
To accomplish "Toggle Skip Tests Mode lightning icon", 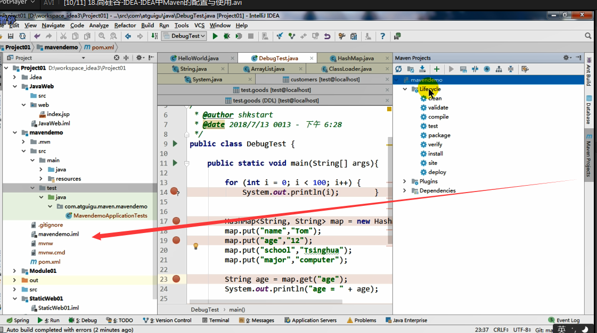I will 487,69.
